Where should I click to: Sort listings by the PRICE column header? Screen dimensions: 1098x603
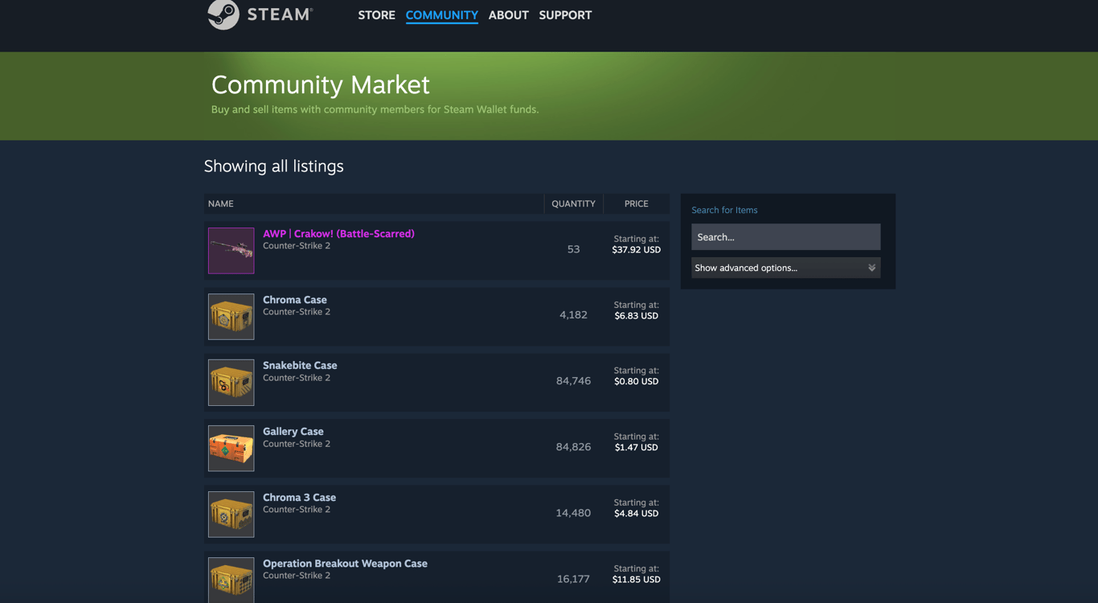pyautogui.click(x=637, y=203)
